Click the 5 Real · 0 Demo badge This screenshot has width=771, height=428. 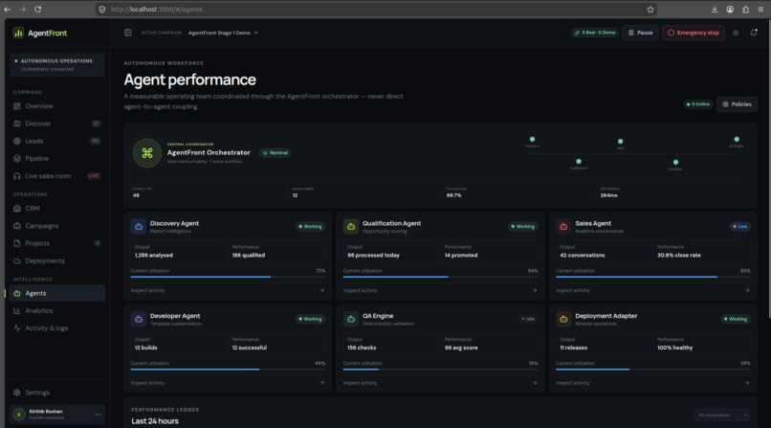tap(595, 33)
